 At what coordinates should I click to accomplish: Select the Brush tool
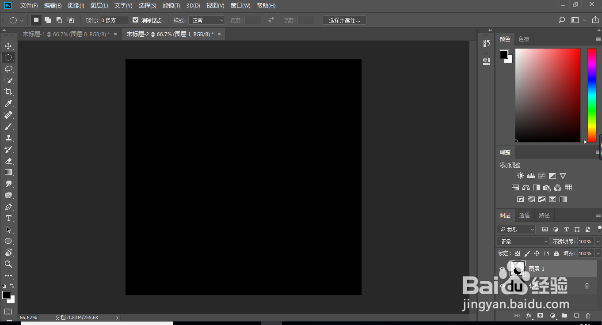coord(8,126)
